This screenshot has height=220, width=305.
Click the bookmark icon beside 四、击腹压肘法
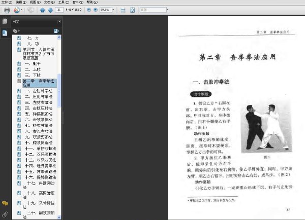click(19, 108)
